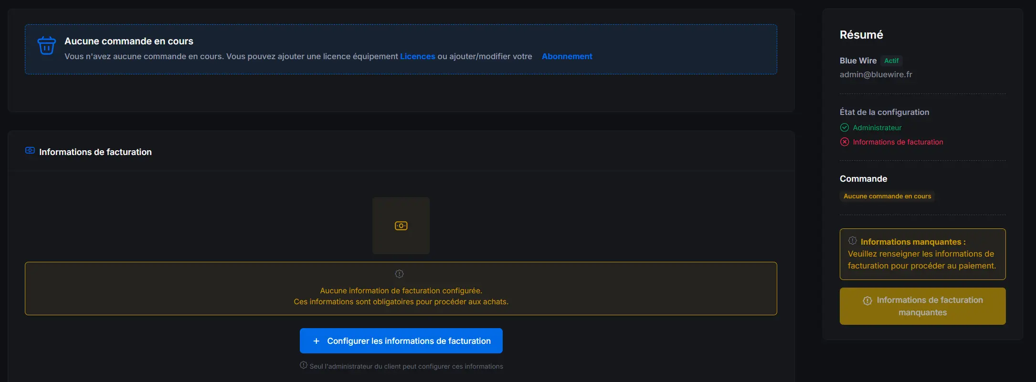Viewport: 1036px width, 382px height.
Task: Click the admin@bluewire.fr email address
Action: (x=876, y=74)
